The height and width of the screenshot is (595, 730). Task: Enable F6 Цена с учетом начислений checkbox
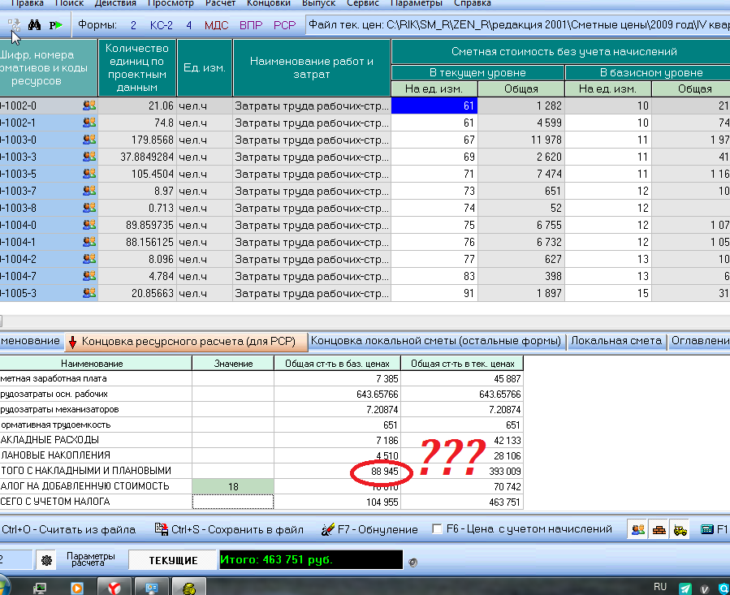click(x=438, y=529)
